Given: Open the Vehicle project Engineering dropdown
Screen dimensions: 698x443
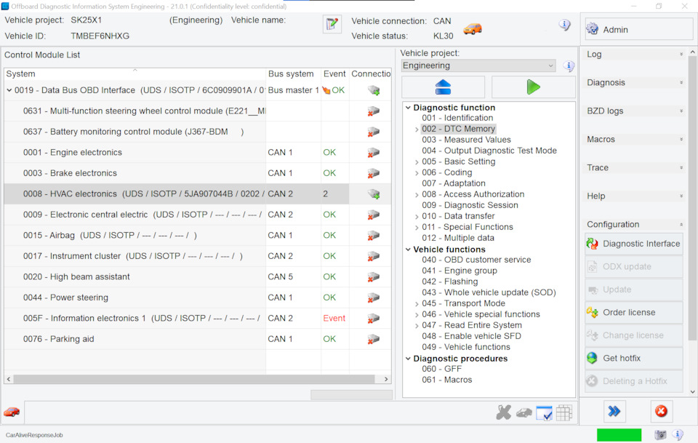Looking at the screenshot, I should pos(478,66).
